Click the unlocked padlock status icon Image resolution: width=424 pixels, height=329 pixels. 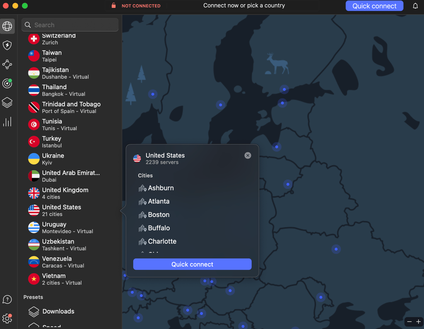pos(114,5)
